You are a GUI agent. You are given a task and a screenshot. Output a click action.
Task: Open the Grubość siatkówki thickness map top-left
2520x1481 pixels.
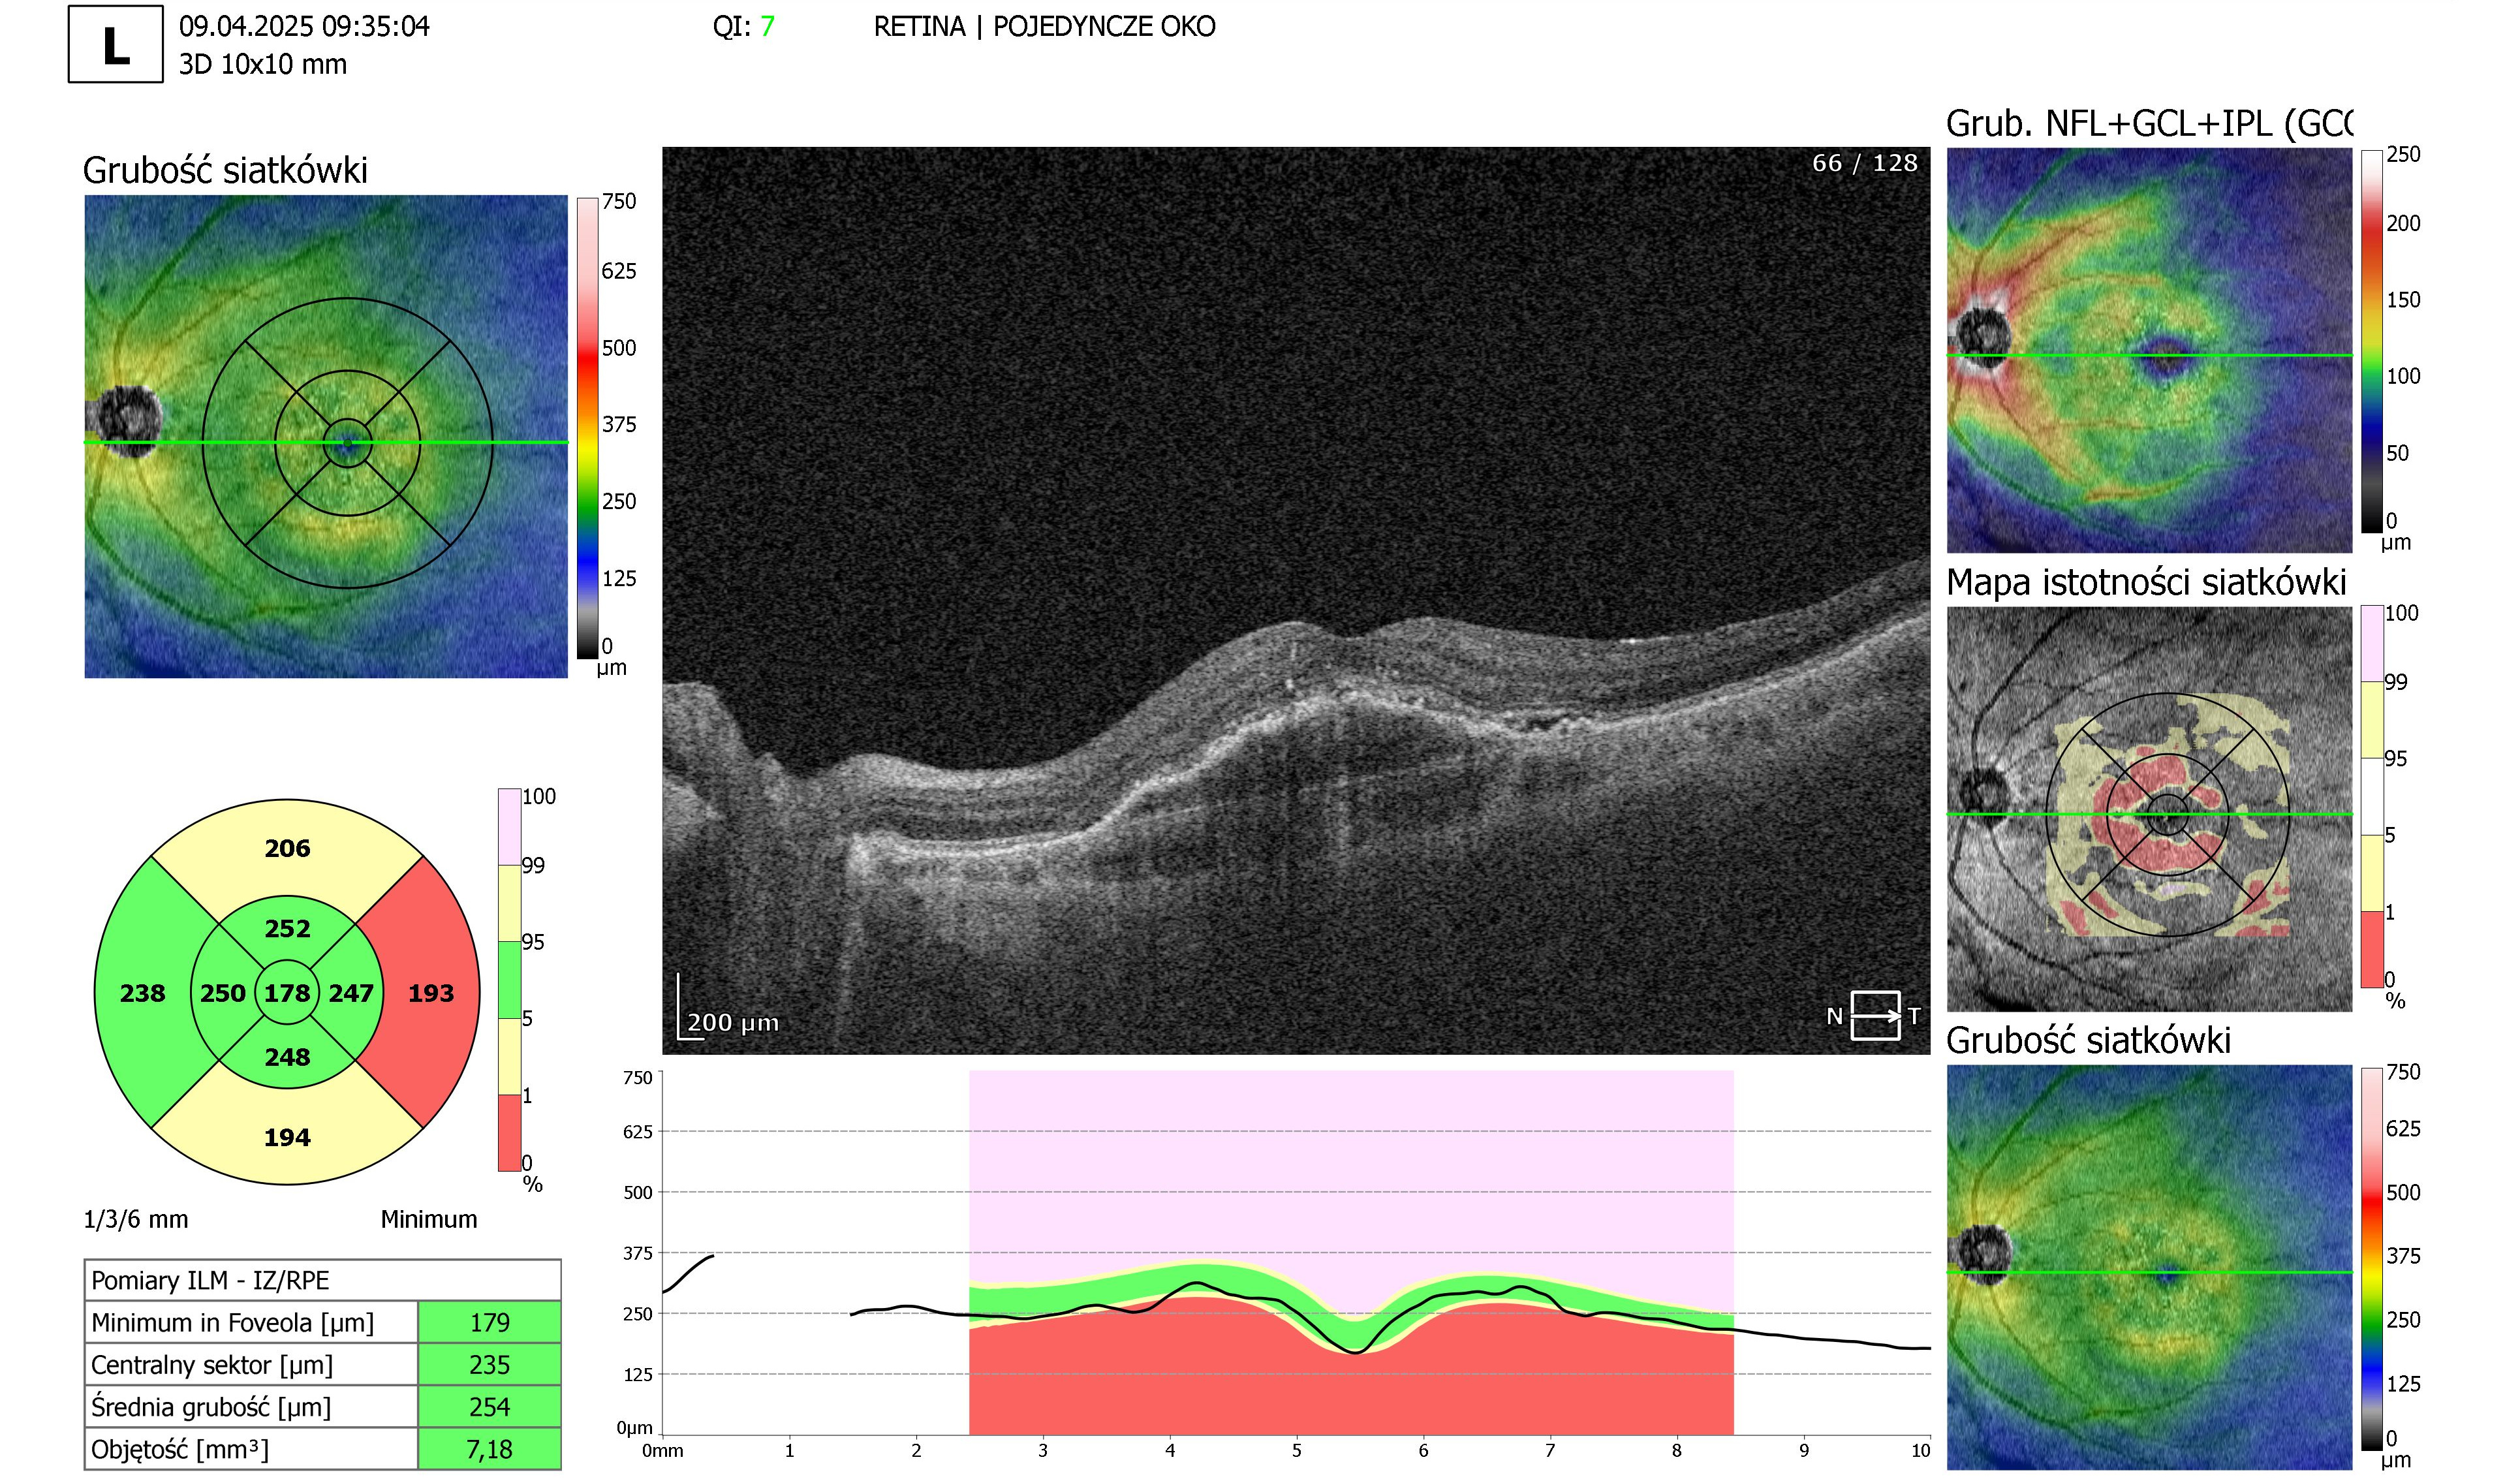[326, 436]
